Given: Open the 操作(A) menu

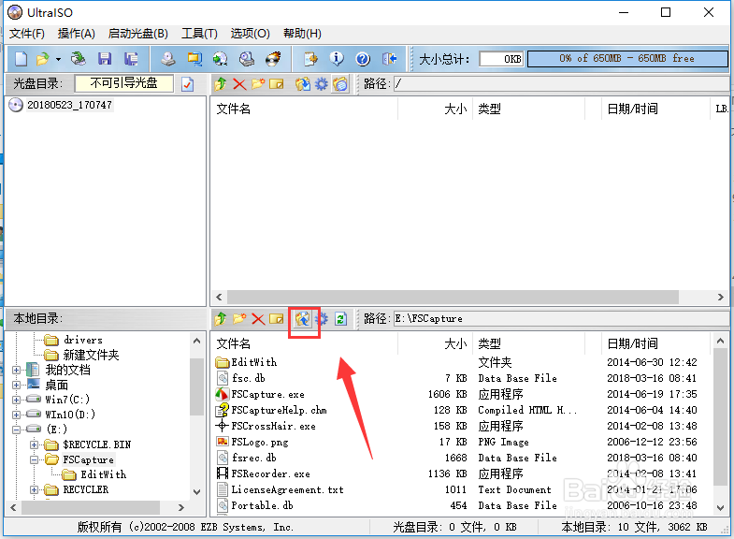Looking at the screenshot, I should pos(77,34).
